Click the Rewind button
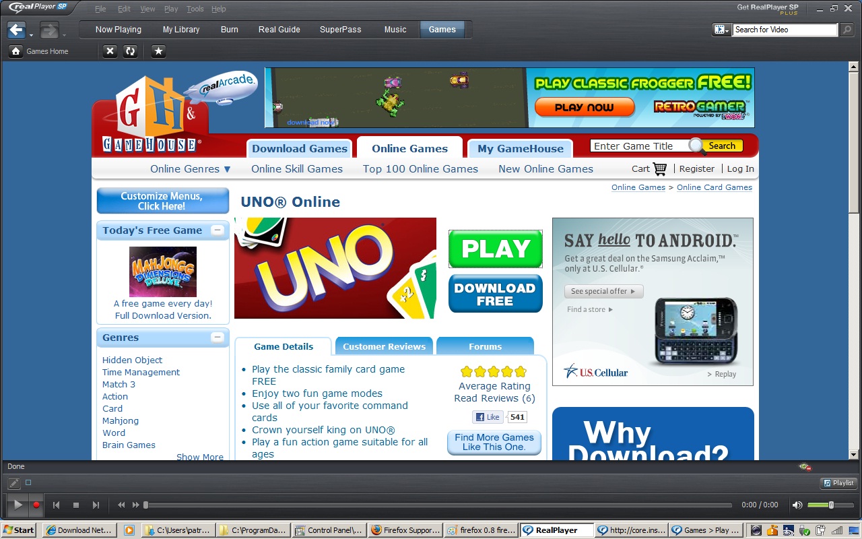862x539 pixels. pyautogui.click(x=121, y=505)
